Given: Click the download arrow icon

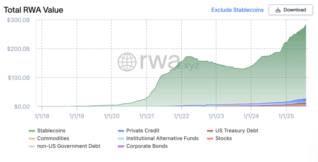Looking at the screenshot, I should click(x=278, y=10).
